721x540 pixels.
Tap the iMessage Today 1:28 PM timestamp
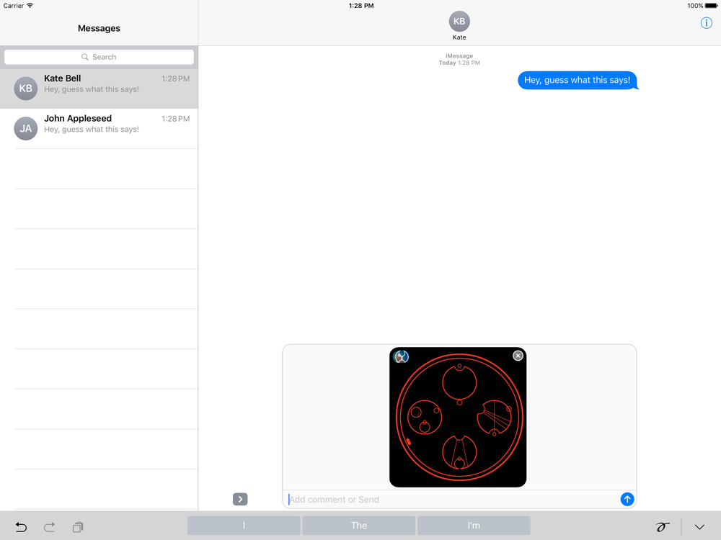click(459, 59)
